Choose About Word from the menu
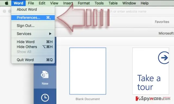Image resolution: width=174 pixels, height=104 pixels. (33, 9)
